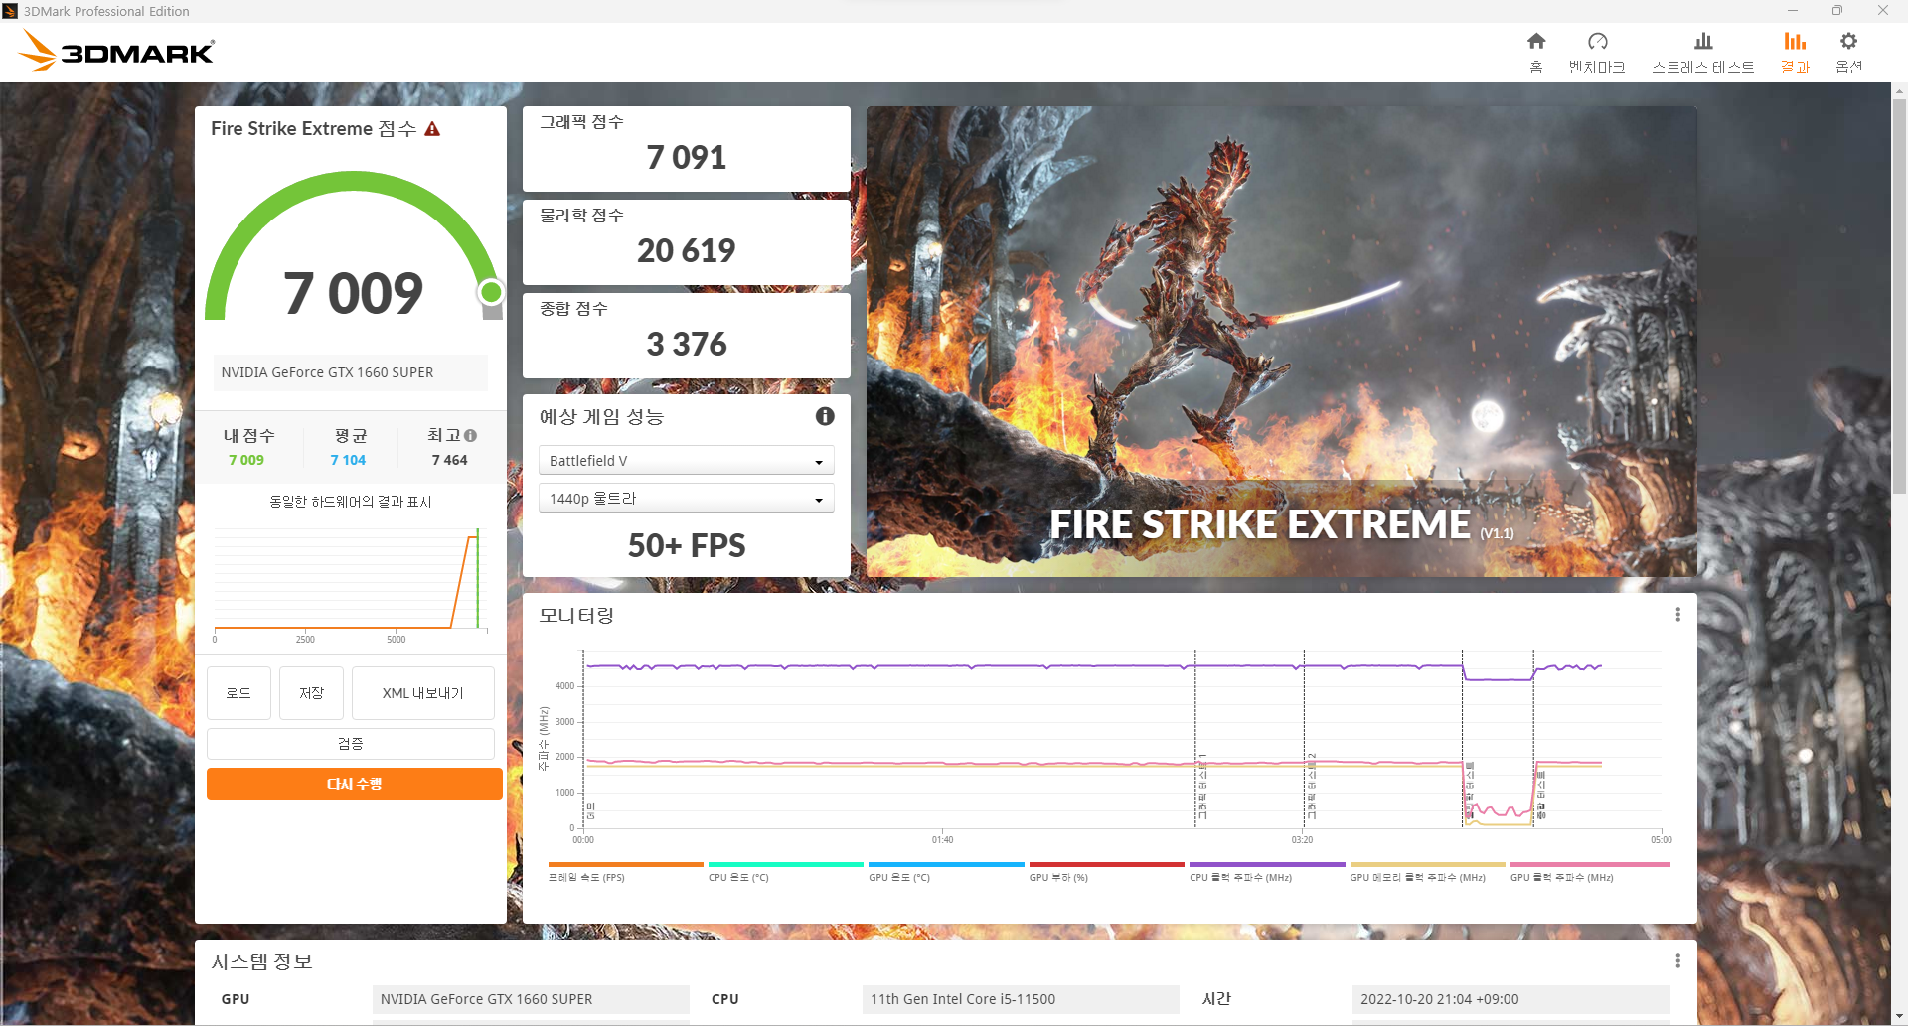
Task: Minimize the 3DMark window
Action: [x=1793, y=11]
